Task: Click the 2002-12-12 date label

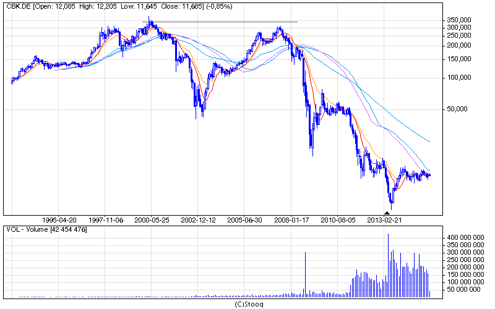Action: point(198,220)
